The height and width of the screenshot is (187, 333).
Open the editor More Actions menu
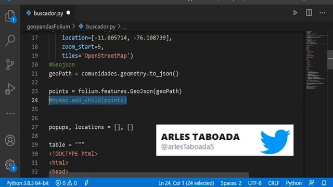click(323, 13)
